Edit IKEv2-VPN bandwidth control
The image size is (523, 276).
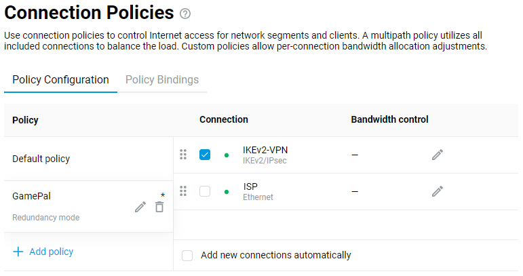438,155
